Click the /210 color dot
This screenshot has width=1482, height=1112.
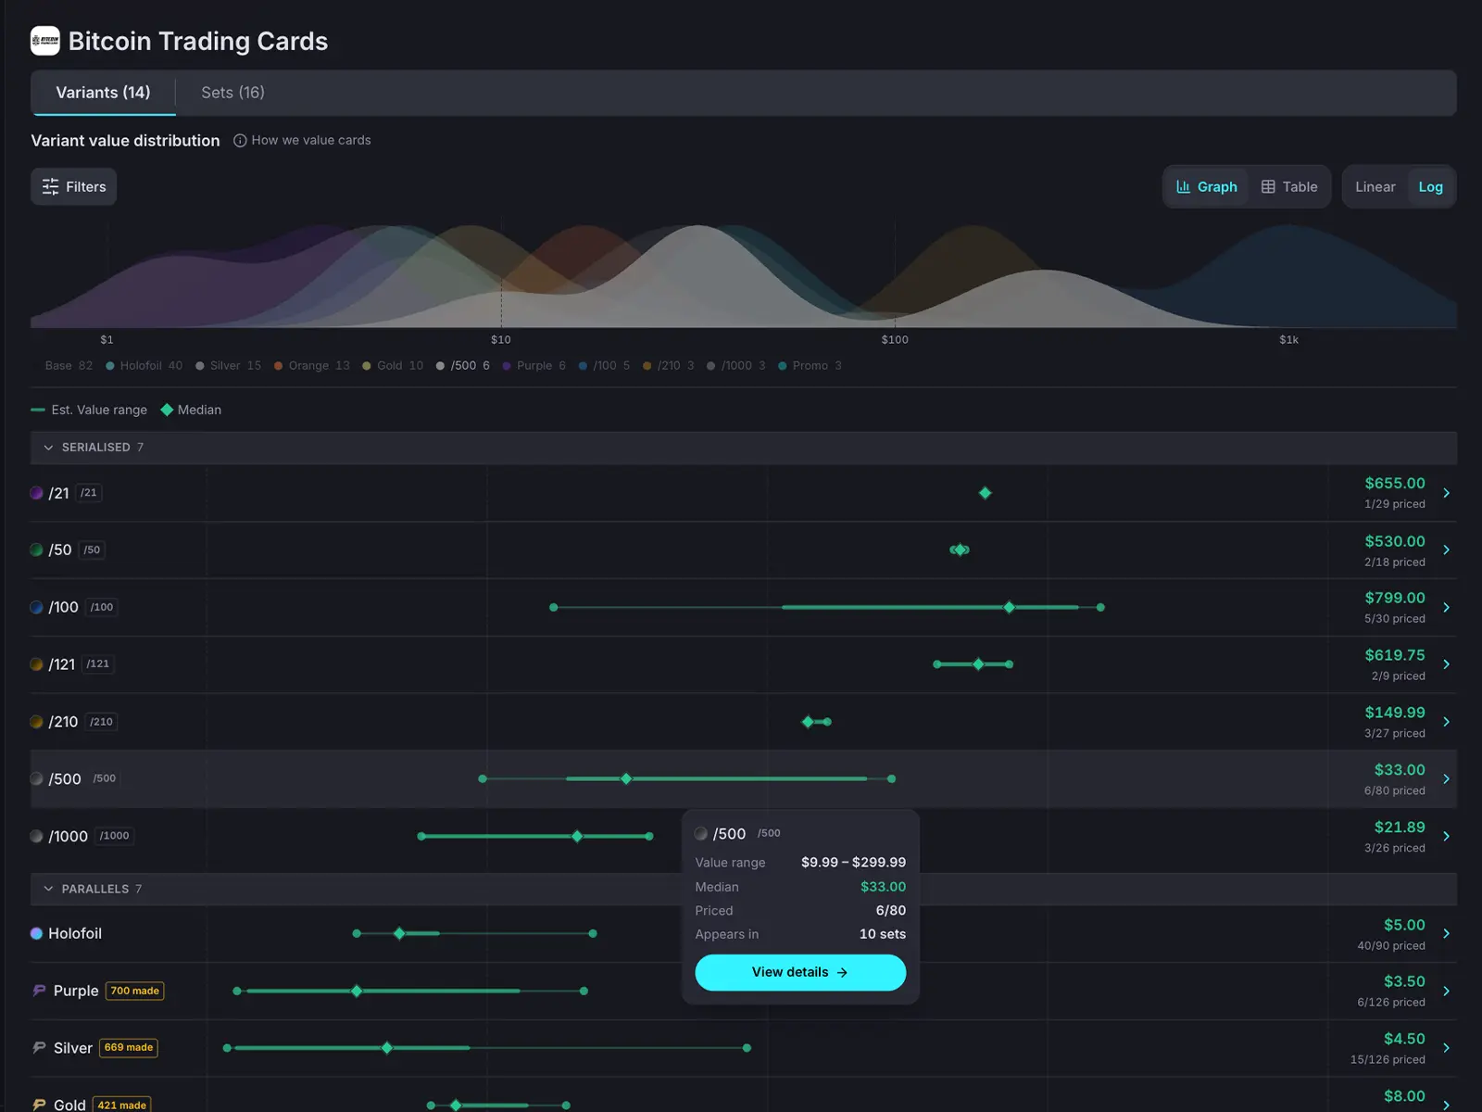click(x=37, y=722)
